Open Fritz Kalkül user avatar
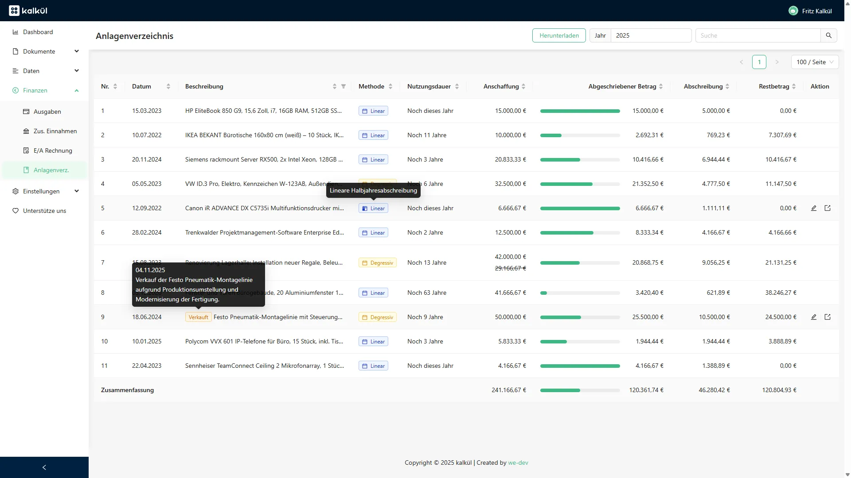The image size is (851, 478). pyautogui.click(x=793, y=11)
